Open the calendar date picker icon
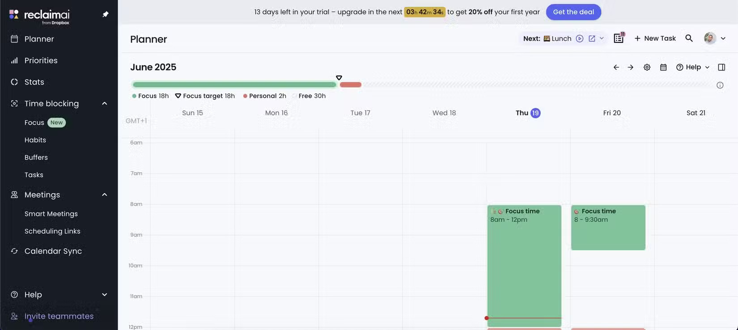 pyautogui.click(x=663, y=67)
